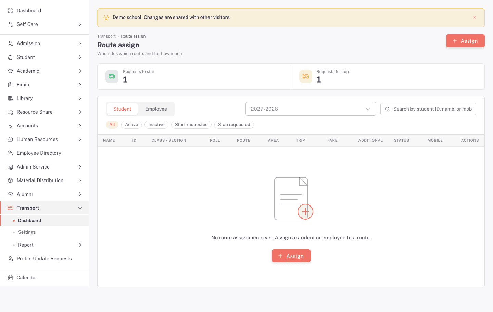493x312 pixels.
Task: Click the orange Requests to stop icon
Action: coord(306,76)
